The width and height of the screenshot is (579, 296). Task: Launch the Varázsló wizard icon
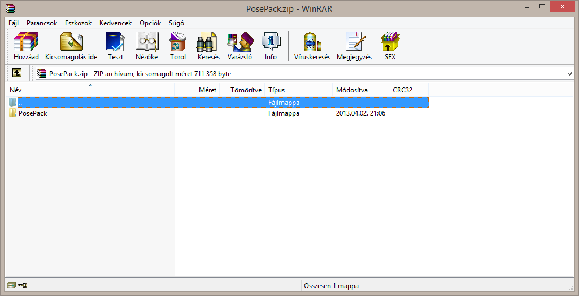coord(240,42)
